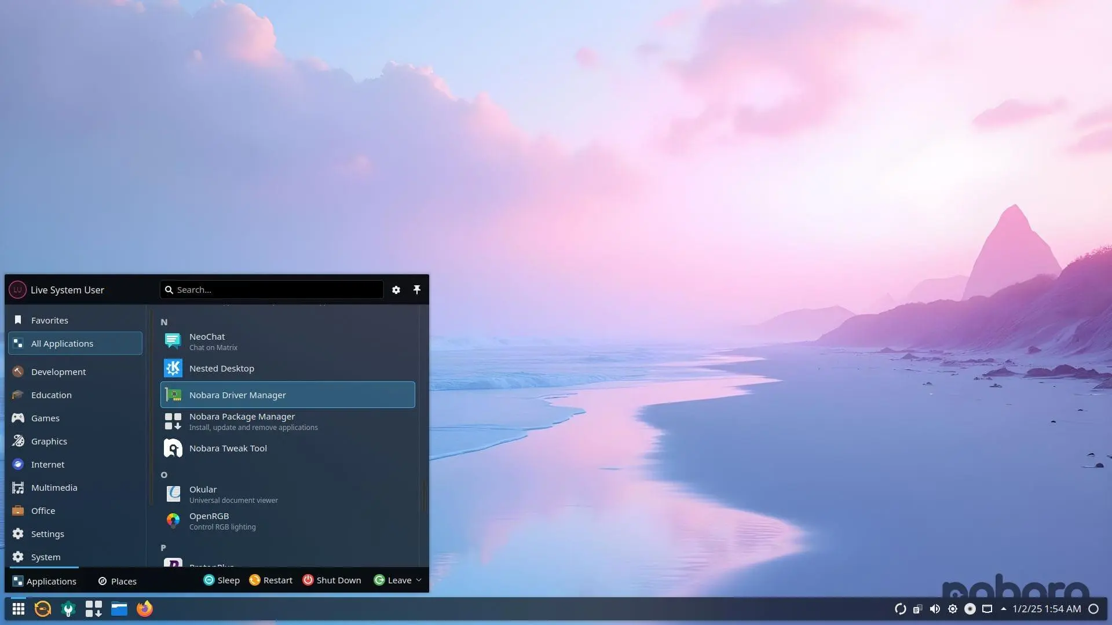Launch Nobara Tweak Tool
Image resolution: width=1112 pixels, height=625 pixels.
coord(287,448)
